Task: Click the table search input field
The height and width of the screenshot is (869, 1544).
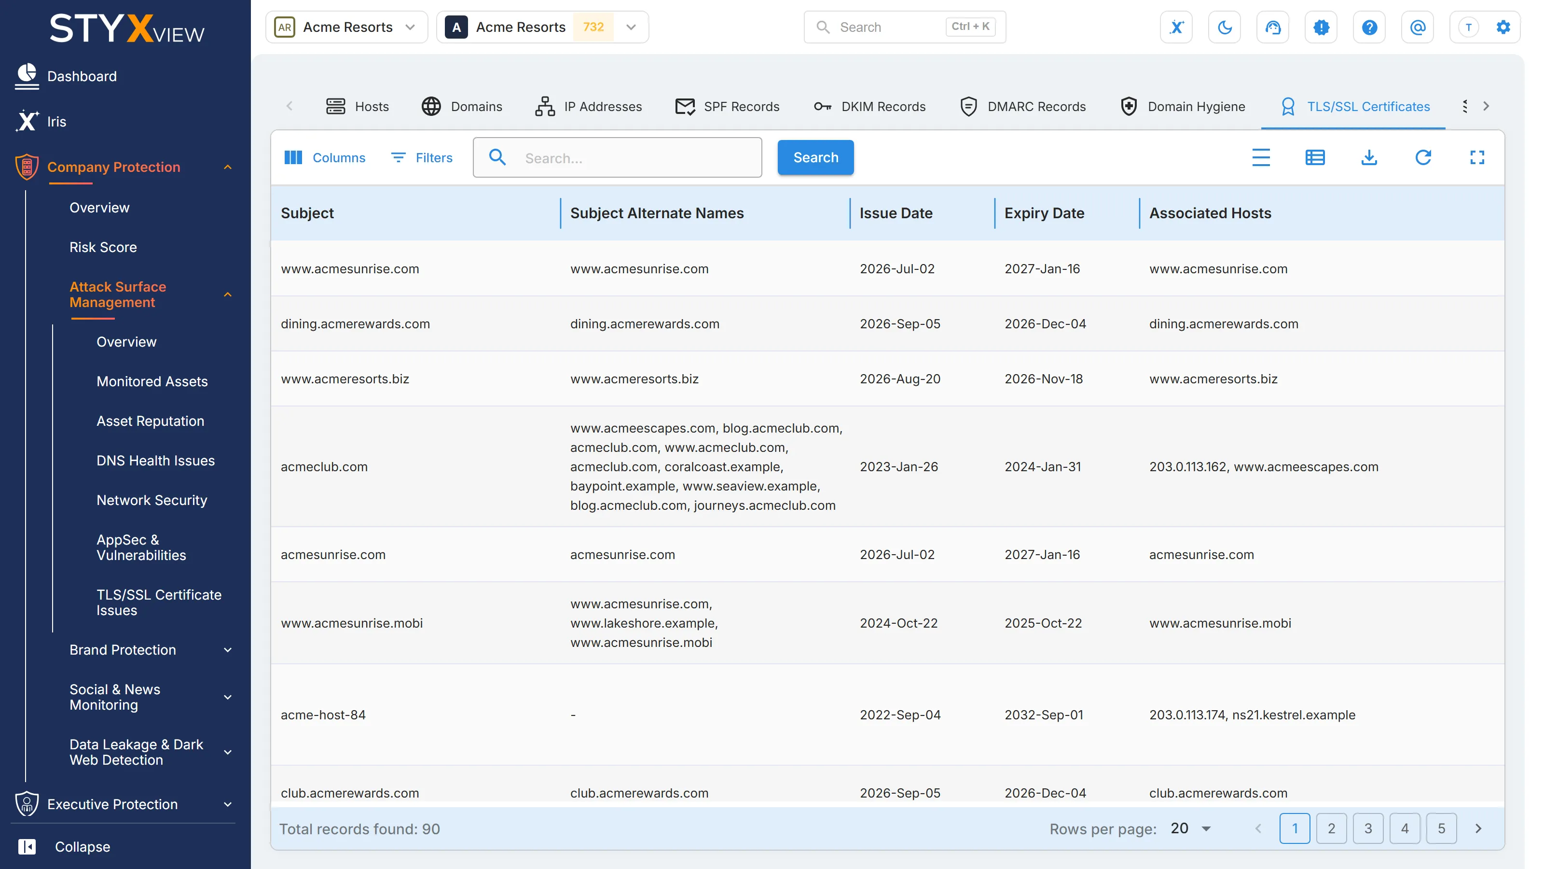Action: [618, 158]
